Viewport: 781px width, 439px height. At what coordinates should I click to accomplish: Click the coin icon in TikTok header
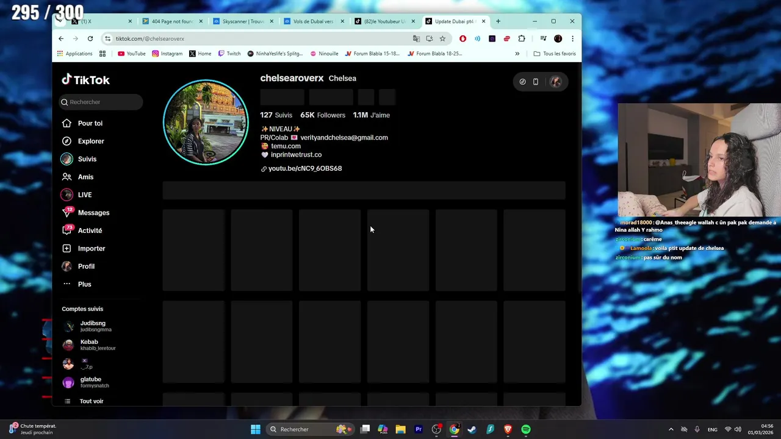[522, 82]
